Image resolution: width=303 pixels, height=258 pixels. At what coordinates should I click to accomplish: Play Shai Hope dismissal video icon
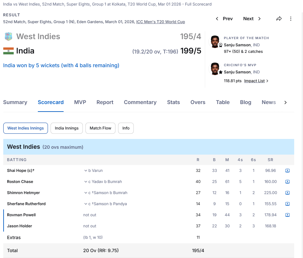click(x=287, y=171)
